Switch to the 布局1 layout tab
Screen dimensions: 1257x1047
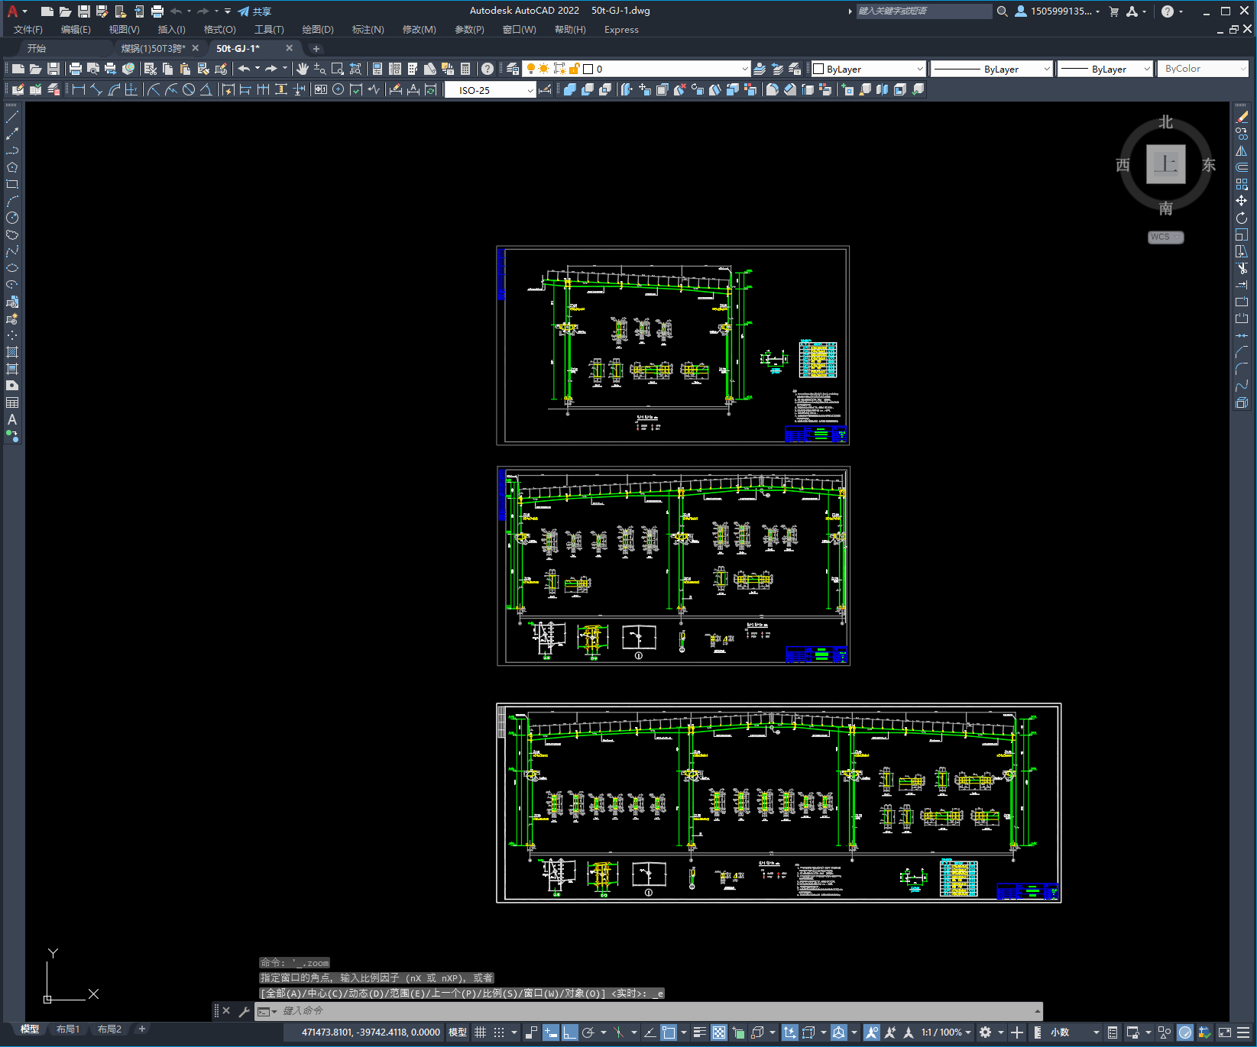(x=68, y=1029)
